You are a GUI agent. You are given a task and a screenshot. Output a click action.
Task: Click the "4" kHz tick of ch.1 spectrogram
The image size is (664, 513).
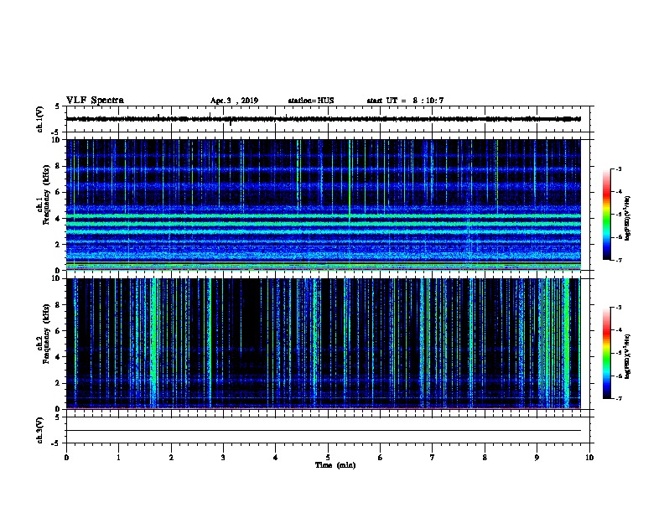tap(59, 219)
